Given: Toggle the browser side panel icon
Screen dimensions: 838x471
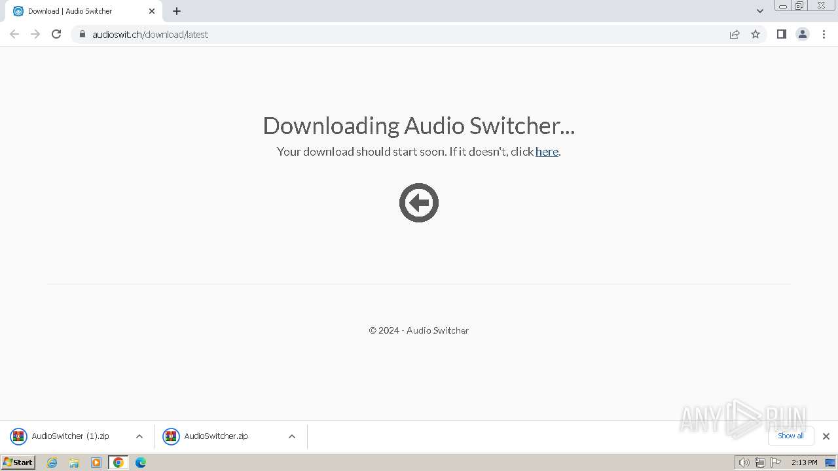Looking at the screenshot, I should point(781,34).
